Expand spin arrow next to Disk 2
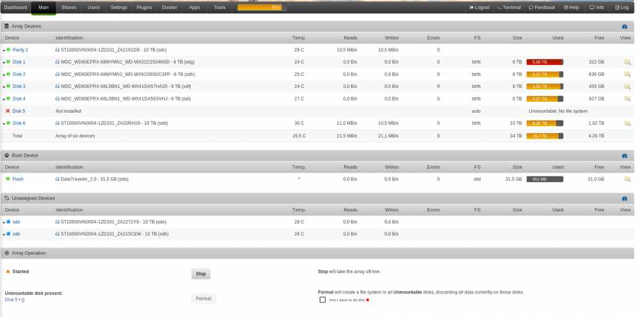The width and height of the screenshot is (637, 317). pyautogui.click(x=4, y=75)
